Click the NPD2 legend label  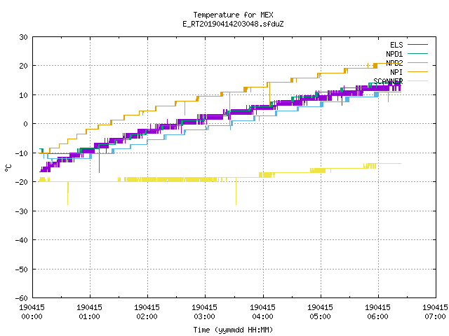(394, 63)
